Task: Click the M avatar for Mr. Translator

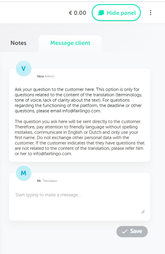Action: tap(23, 173)
